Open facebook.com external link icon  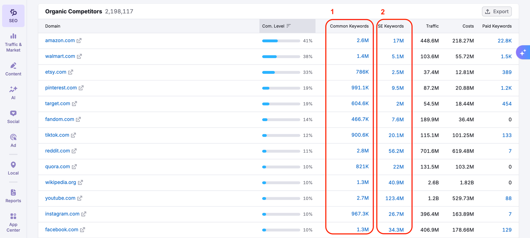[x=82, y=230]
